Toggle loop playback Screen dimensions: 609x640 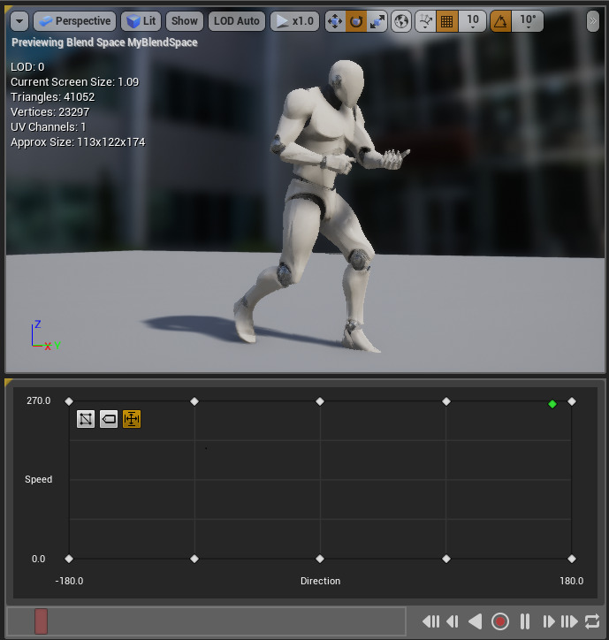click(x=592, y=621)
